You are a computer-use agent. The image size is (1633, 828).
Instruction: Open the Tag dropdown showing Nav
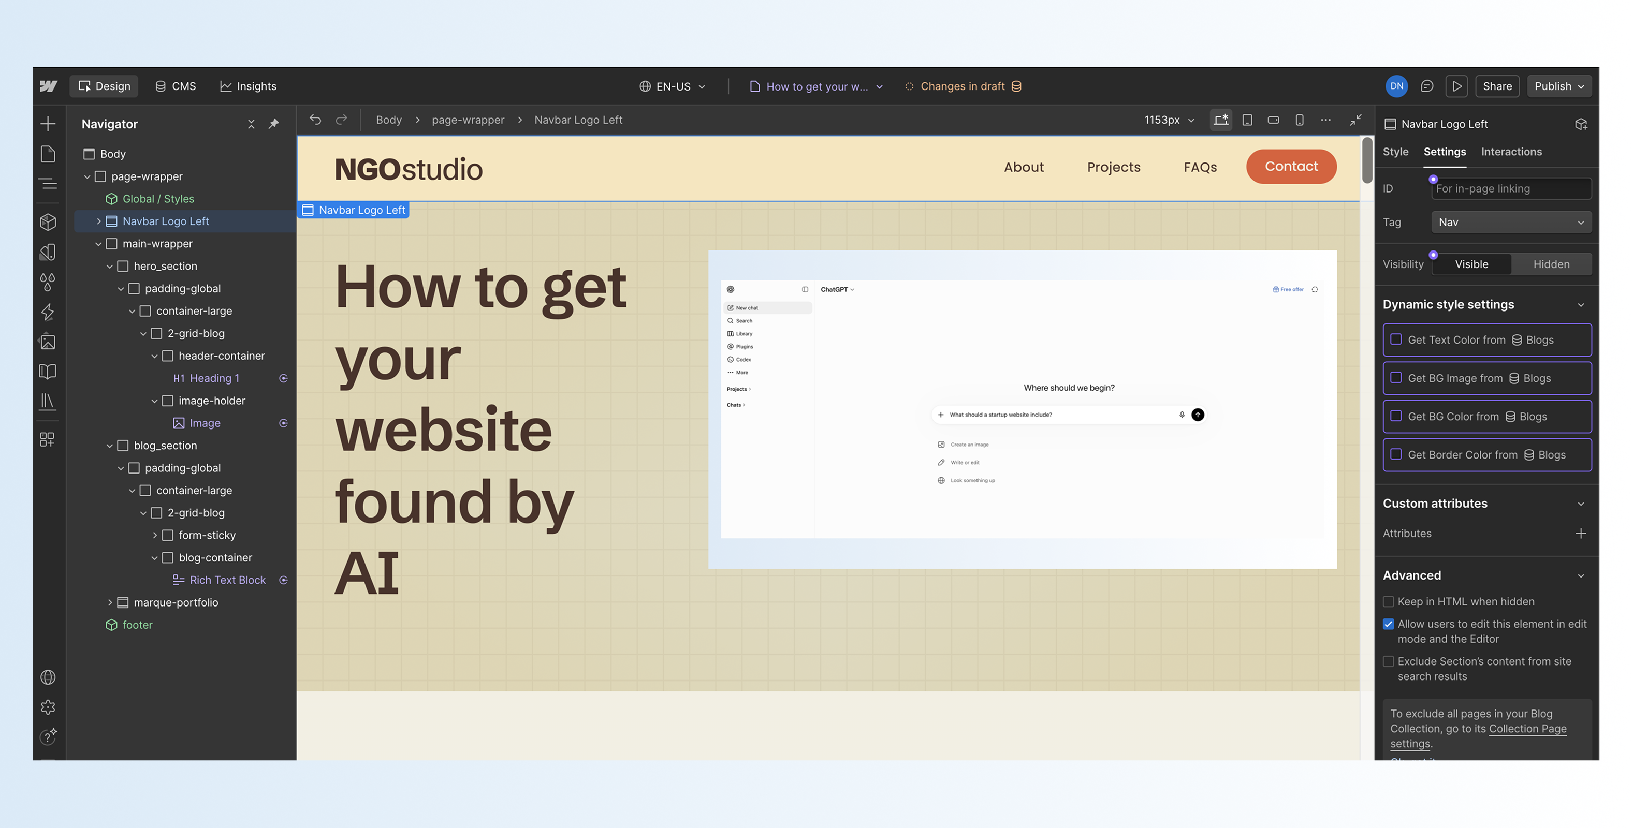pos(1511,223)
